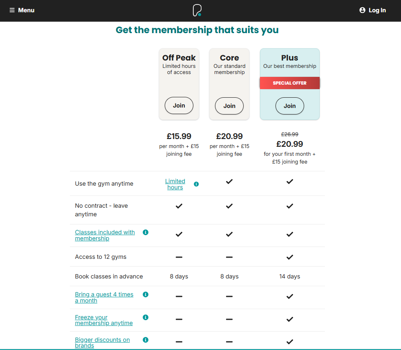Click the info icon next to Limited hours

point(196,184)
